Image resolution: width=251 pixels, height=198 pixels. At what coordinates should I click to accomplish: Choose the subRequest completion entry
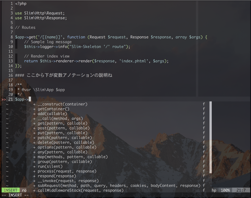[x=119, y=185]
